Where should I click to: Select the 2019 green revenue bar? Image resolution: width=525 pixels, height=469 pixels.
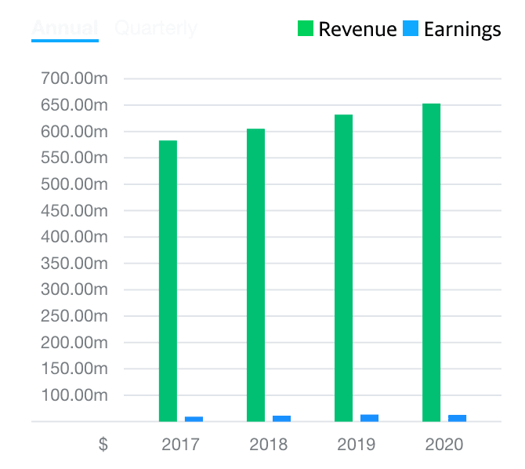[x=343, y=268]
